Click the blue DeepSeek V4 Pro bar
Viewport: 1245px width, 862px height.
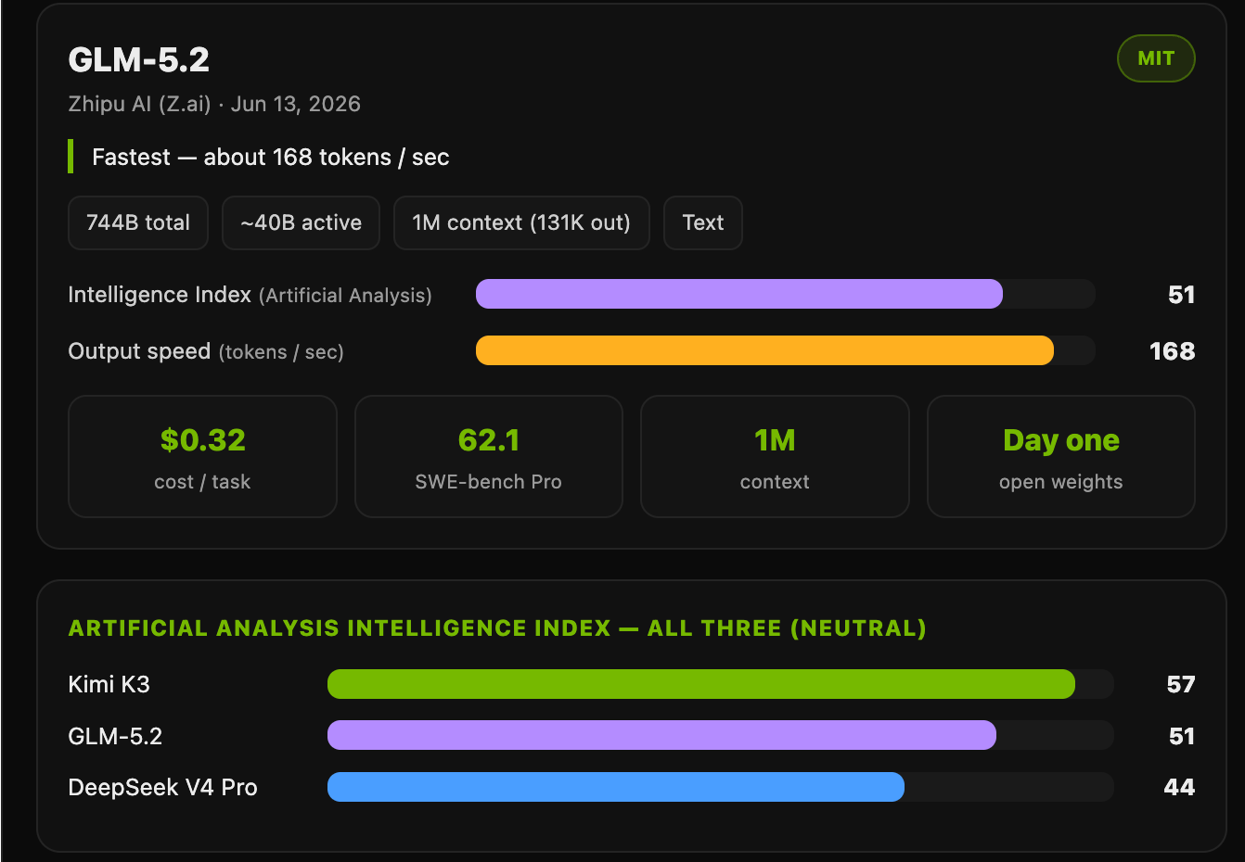[x=616, y=787]
